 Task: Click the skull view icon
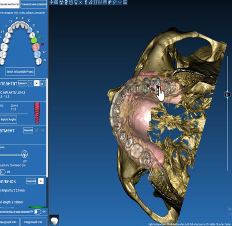point(66,2)
